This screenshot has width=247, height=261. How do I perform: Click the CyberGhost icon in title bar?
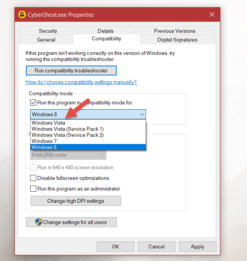22,14
